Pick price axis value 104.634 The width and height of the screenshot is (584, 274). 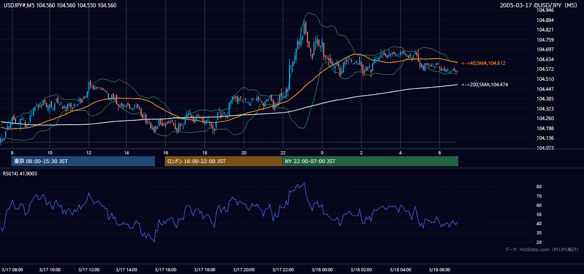(x=545, y=59)
